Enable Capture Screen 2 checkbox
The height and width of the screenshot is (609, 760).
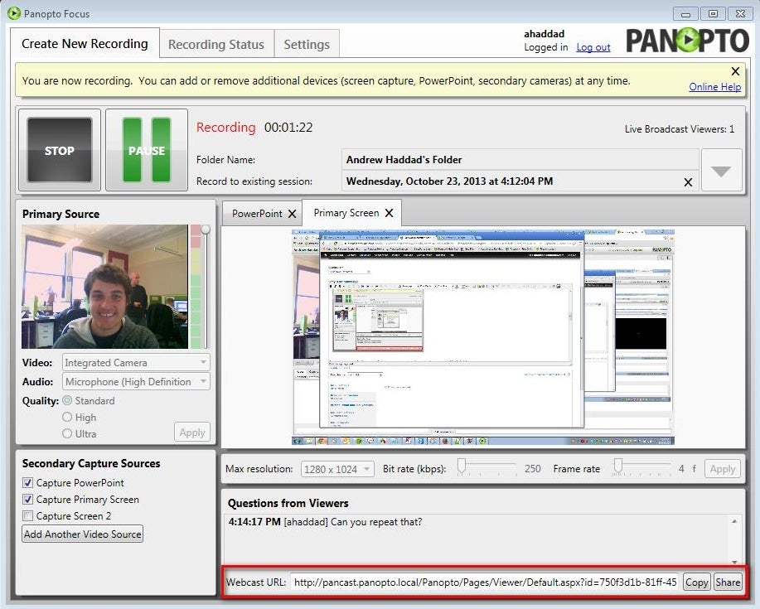click(x=28, y=516)
